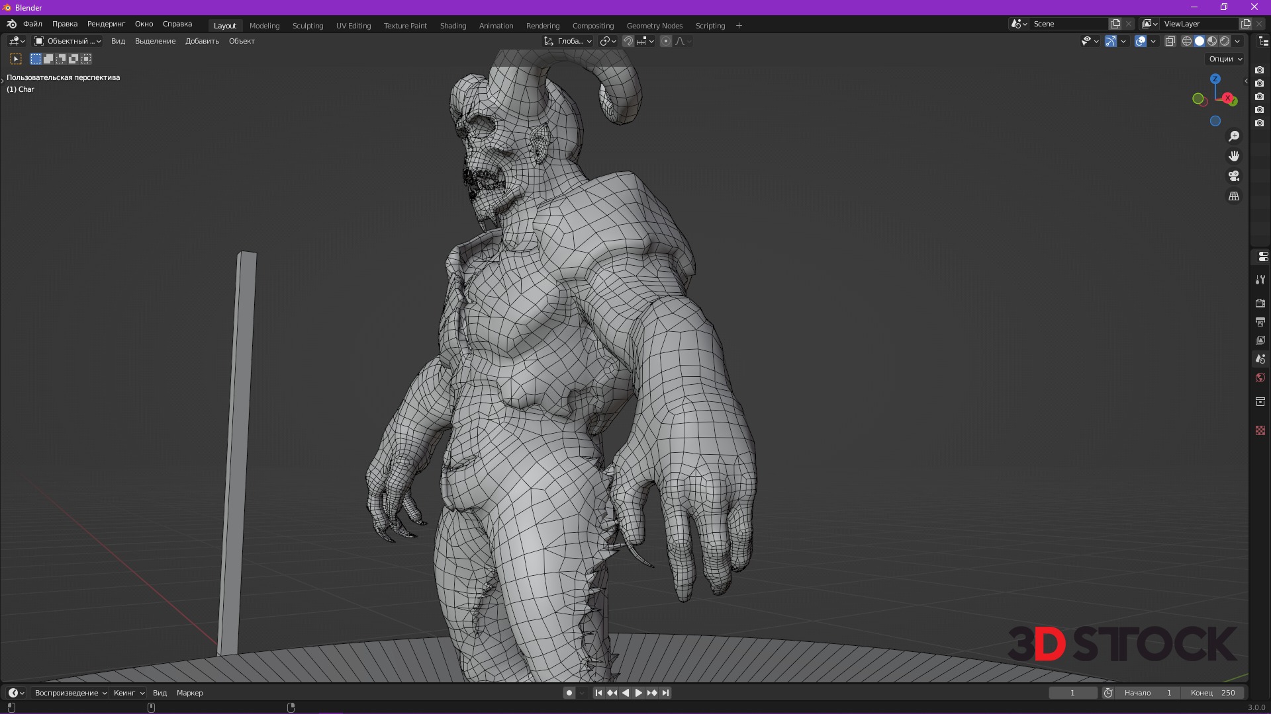This screenshot has width=1271, height=714.
Task: Click the current frame number field
Action: 1072,693
